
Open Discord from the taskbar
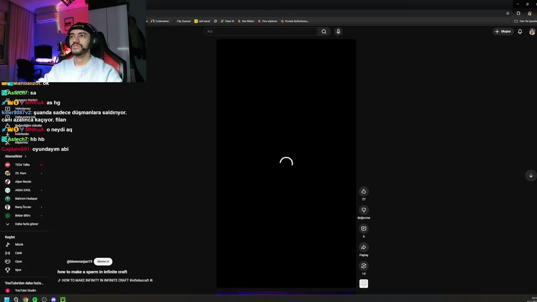53,299
